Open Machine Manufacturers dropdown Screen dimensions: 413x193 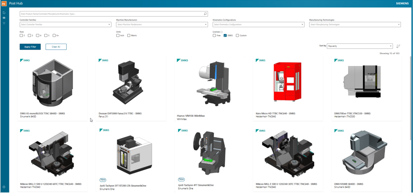(x=162, y=25)
